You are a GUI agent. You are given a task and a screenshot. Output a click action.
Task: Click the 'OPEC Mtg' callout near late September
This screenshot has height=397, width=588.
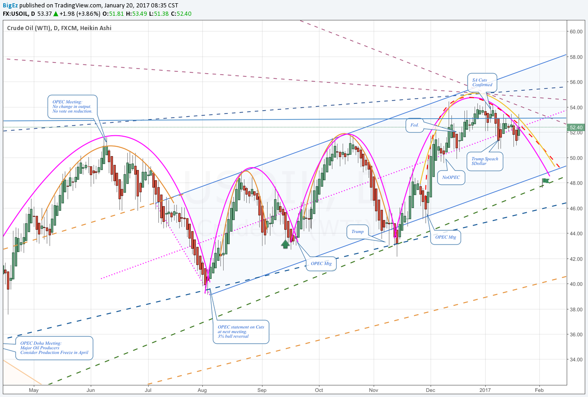pyautogui.click(x=322, y=263)
